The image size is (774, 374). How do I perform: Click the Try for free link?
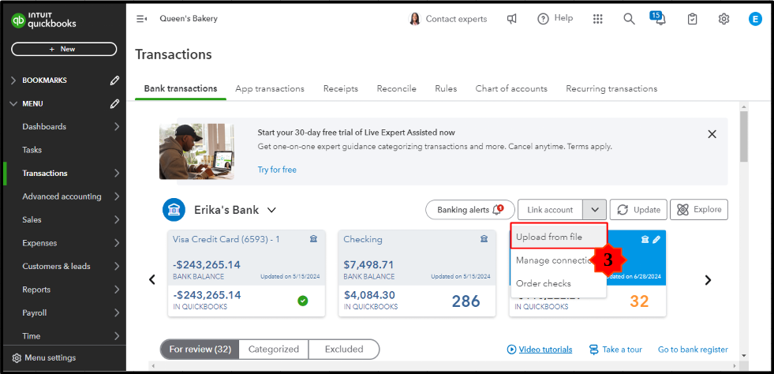coord(277,170)
